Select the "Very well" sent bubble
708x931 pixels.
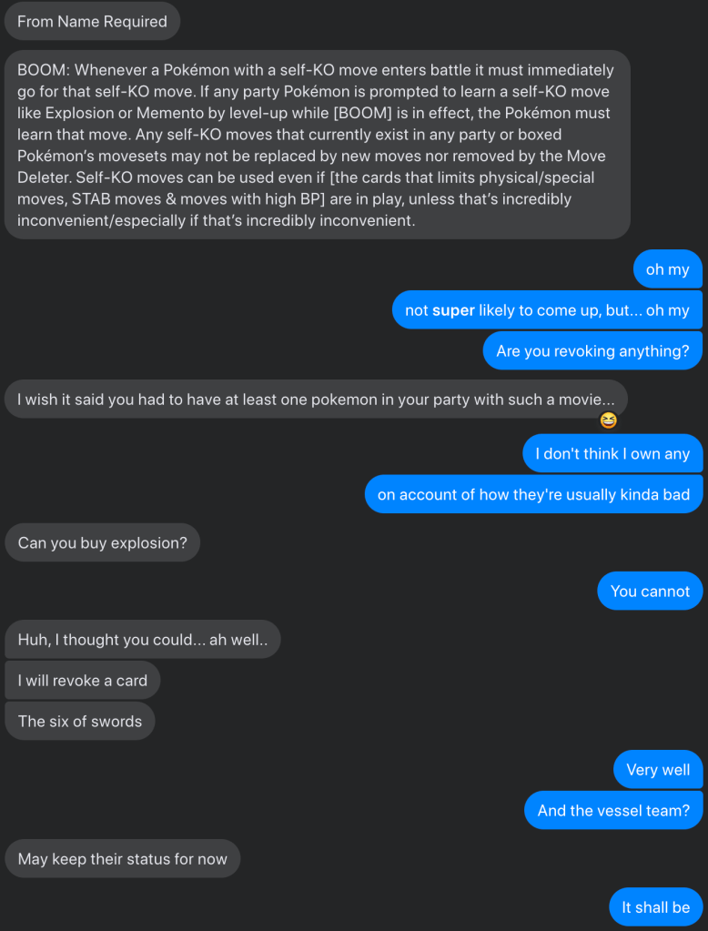657,770
